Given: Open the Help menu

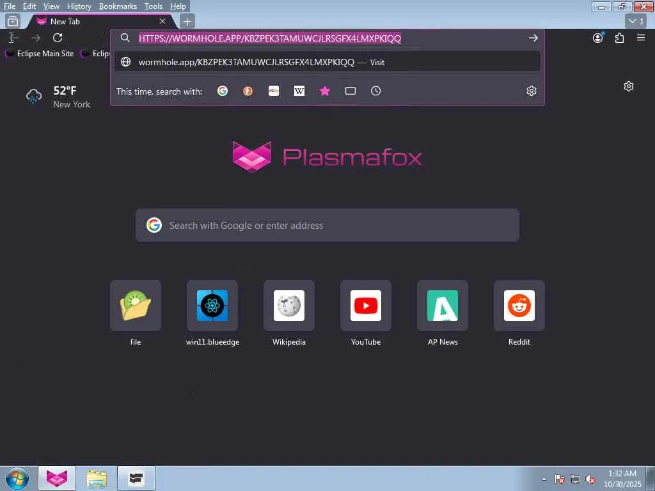Looking at the screenshot, I should coord(178,6).
